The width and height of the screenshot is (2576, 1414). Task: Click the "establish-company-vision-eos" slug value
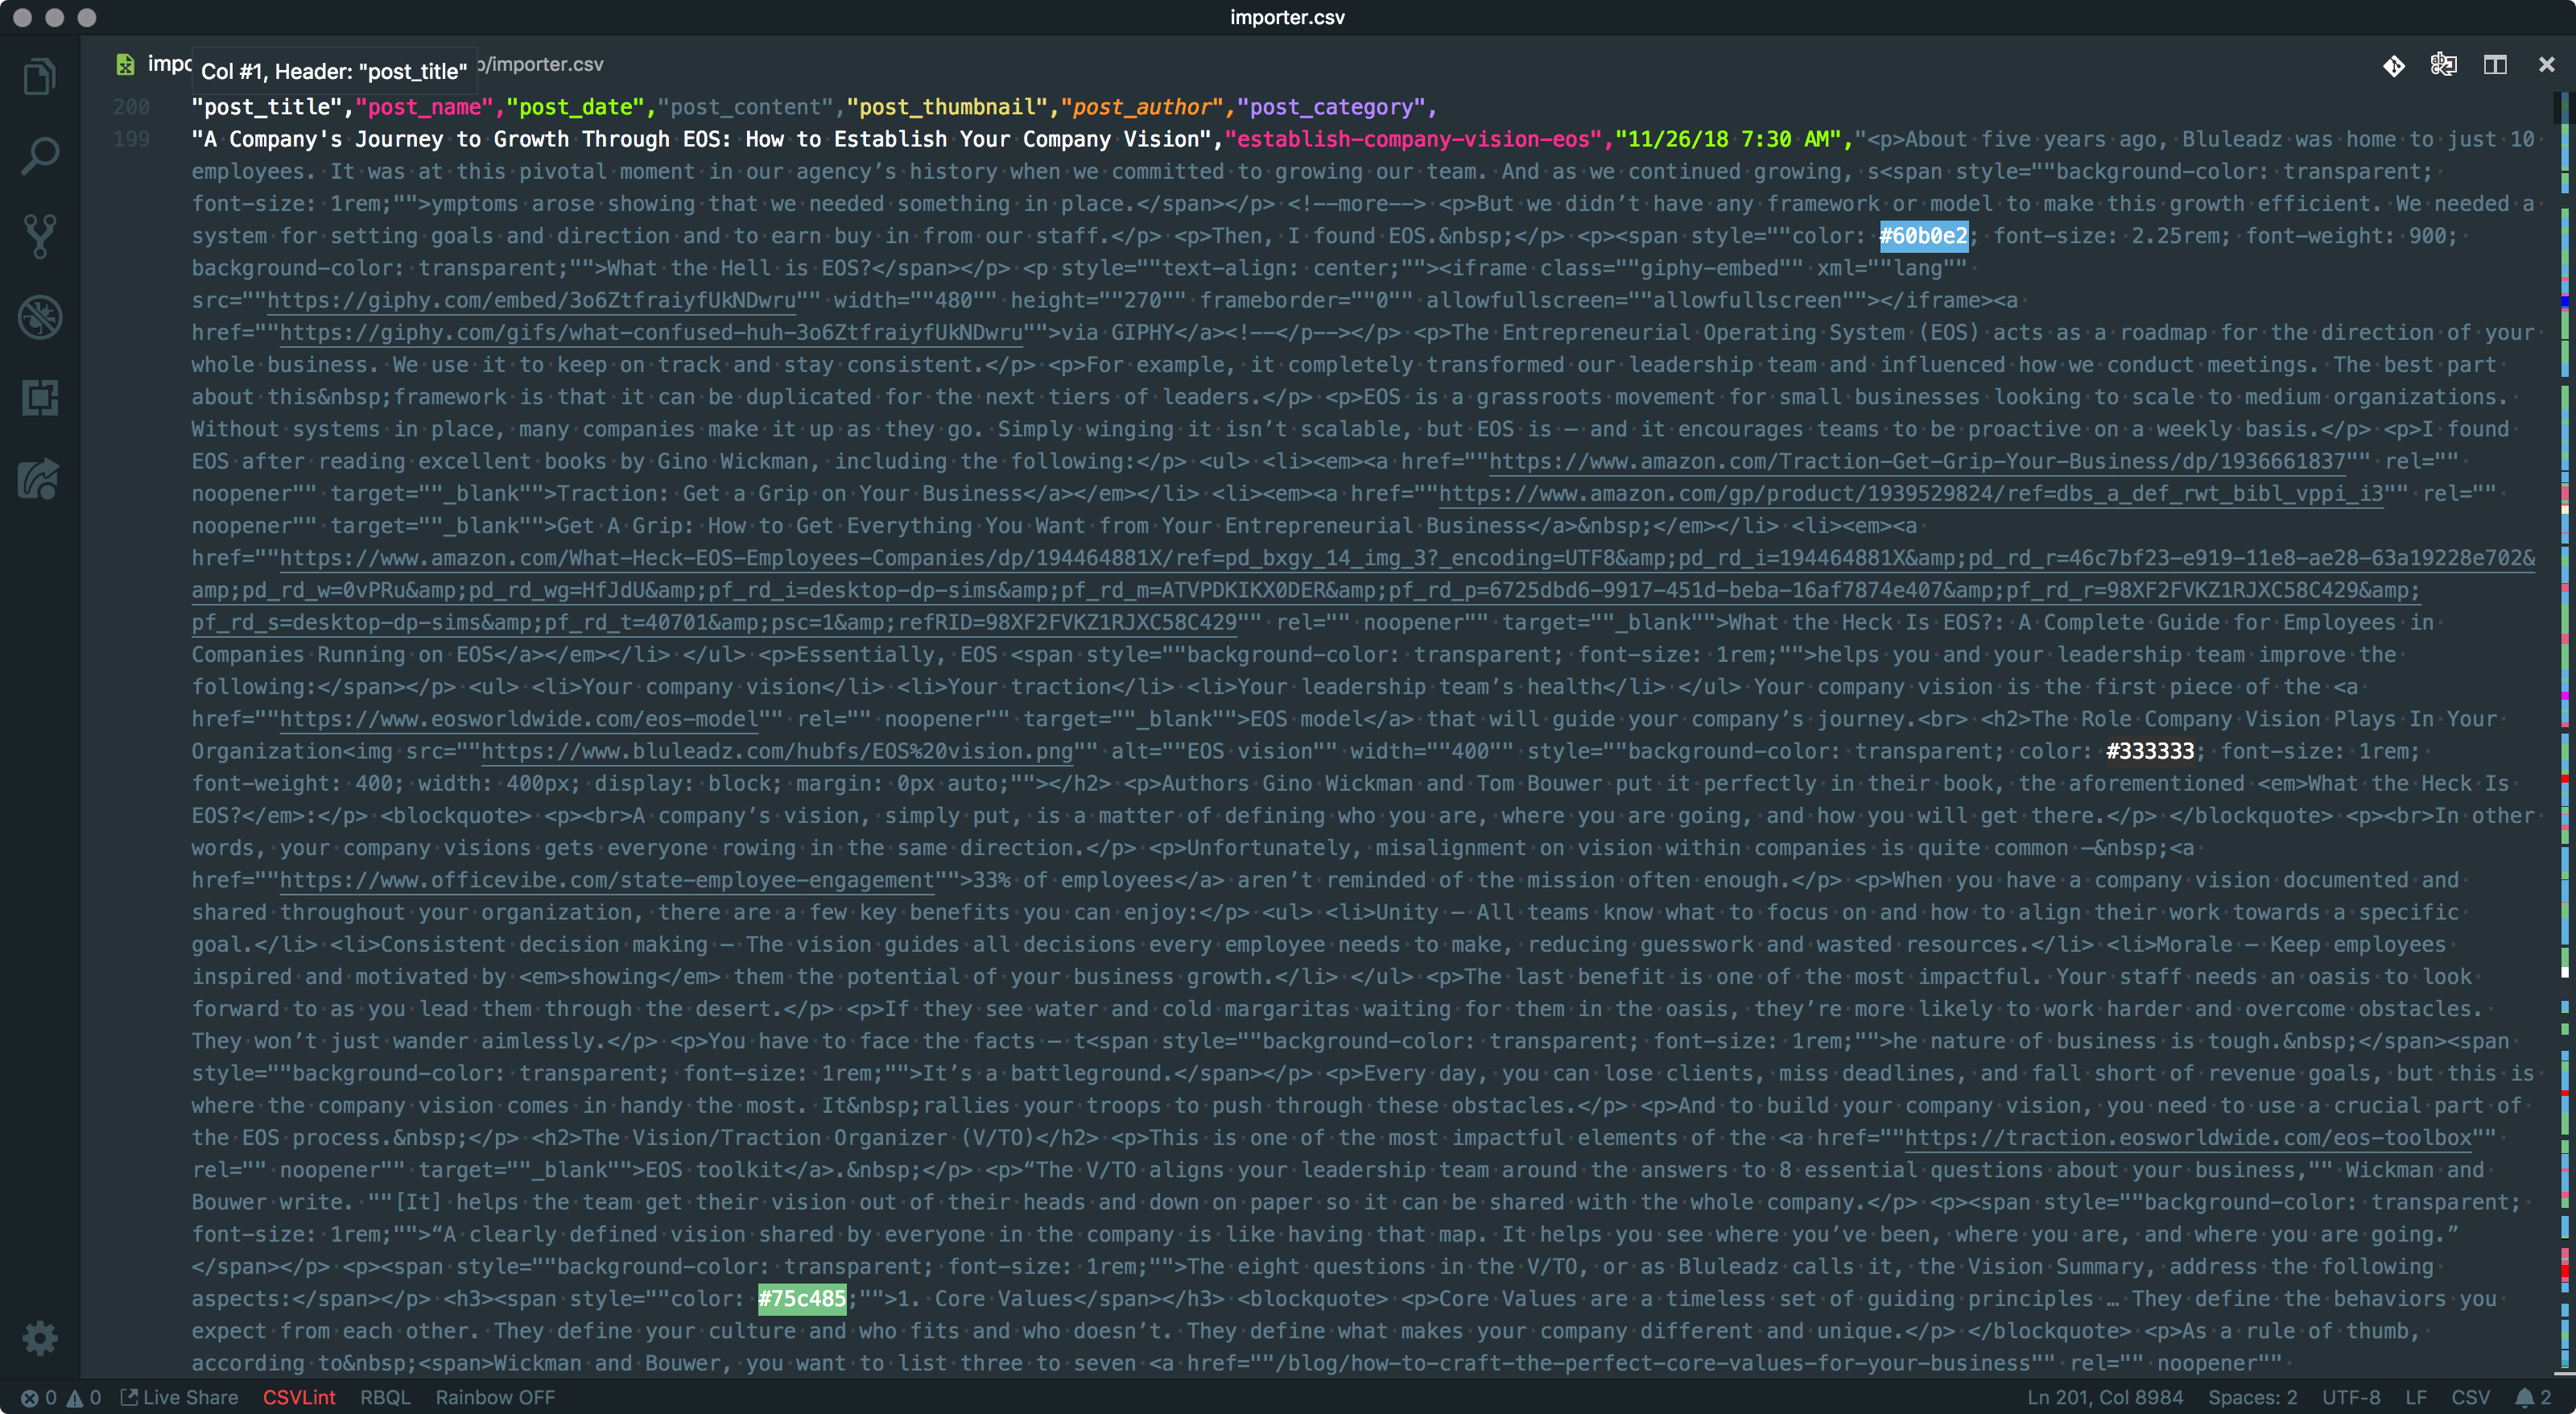coord(1413,139)
